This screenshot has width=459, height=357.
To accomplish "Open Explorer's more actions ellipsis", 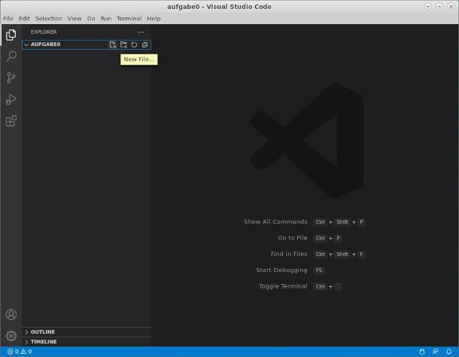I will click(141, 32).
